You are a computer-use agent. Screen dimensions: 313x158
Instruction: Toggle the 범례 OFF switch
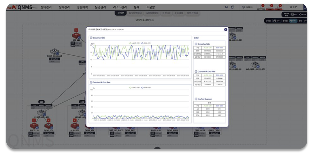click(305, 21)
